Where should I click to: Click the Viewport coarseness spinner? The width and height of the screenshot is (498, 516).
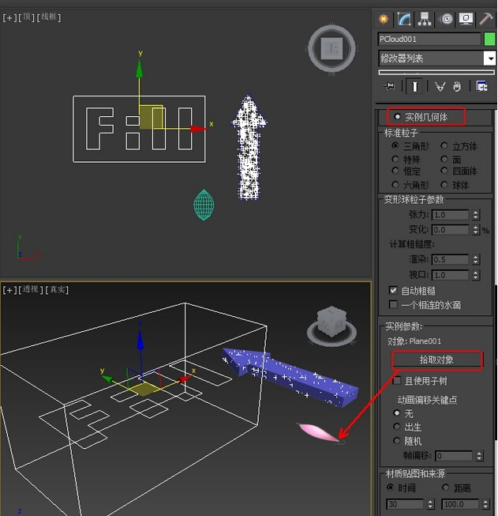tap(476, 275)
